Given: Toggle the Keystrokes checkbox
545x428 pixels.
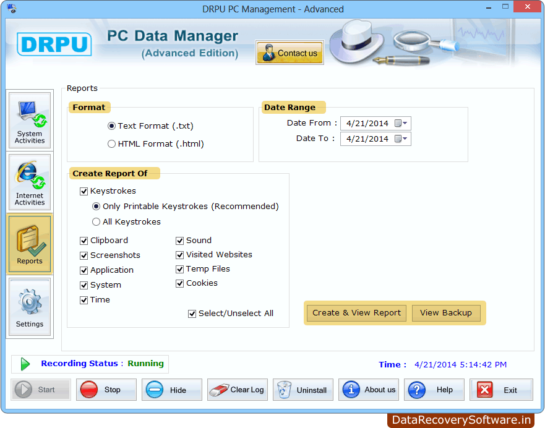Looking at the screenshot, I should coord(84,191).
